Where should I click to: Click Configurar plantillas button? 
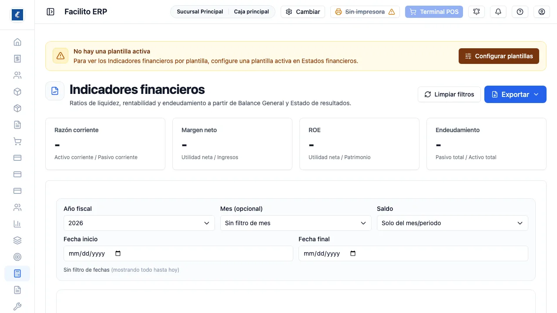499,56
